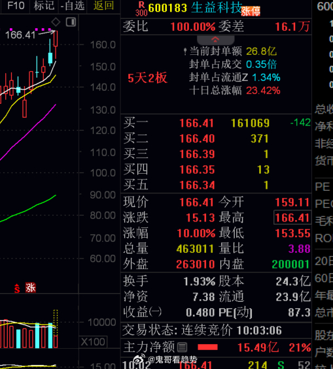Click the 股本 value 24.3亿
The height and width of the screenshot is (369, 333).
293,281
